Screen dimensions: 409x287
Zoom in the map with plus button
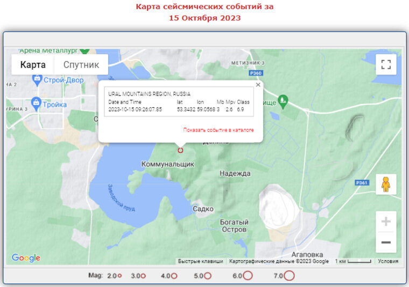click(x=386, y=222)
